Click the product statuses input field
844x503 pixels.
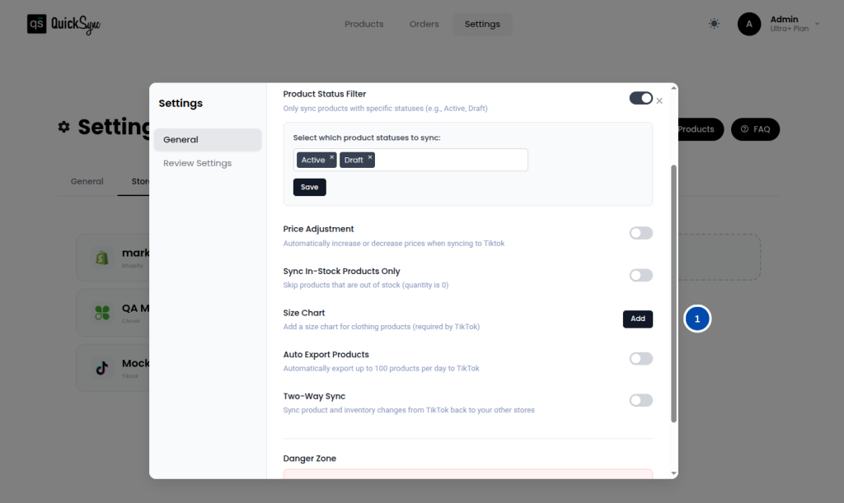449,160
